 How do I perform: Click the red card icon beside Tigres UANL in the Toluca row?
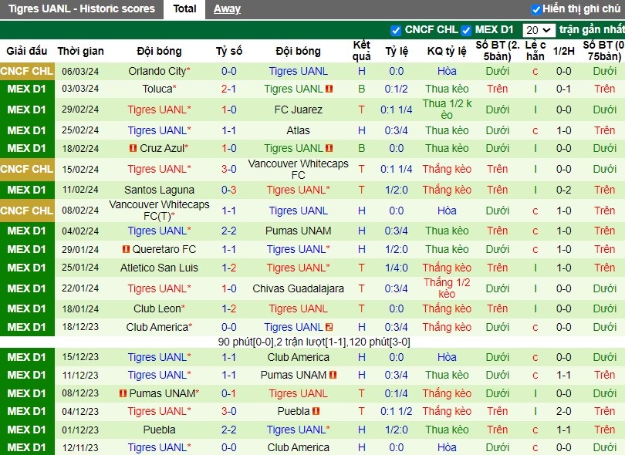(x=329, y=89)
